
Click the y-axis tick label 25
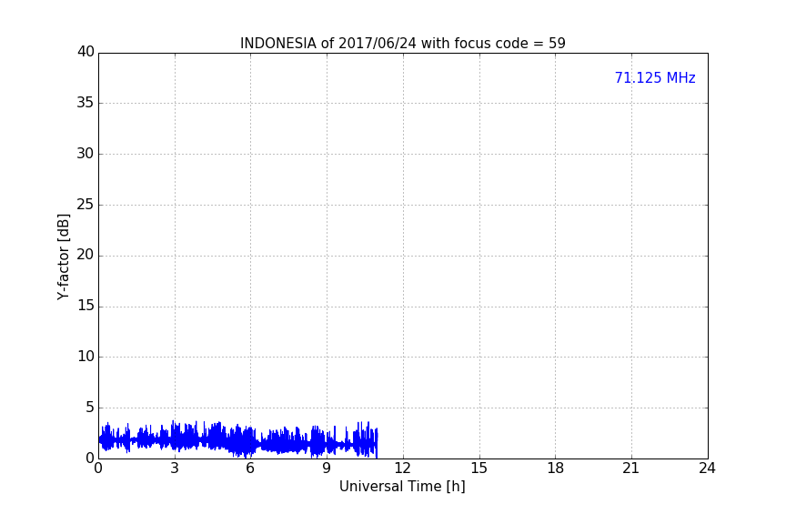[x=86, y=204]
